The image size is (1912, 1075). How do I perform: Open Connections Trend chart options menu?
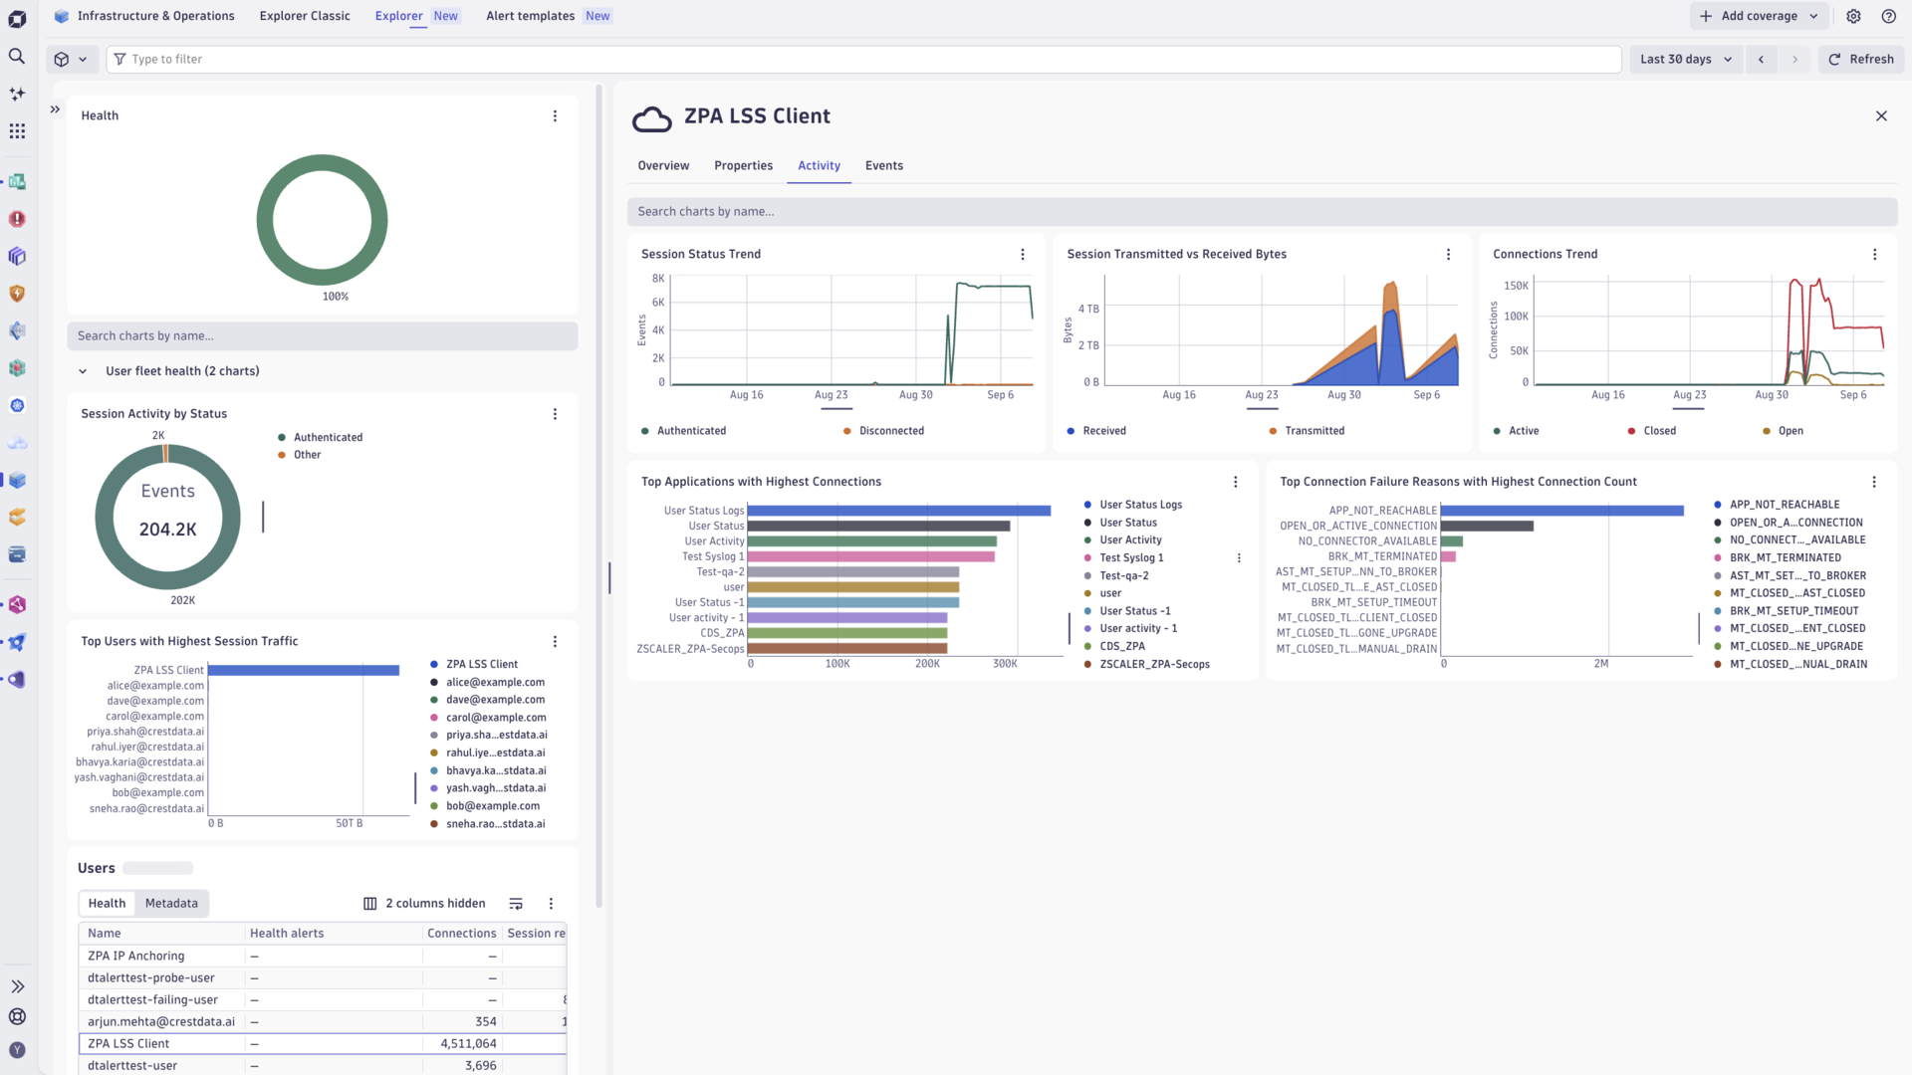point(1874,255)
